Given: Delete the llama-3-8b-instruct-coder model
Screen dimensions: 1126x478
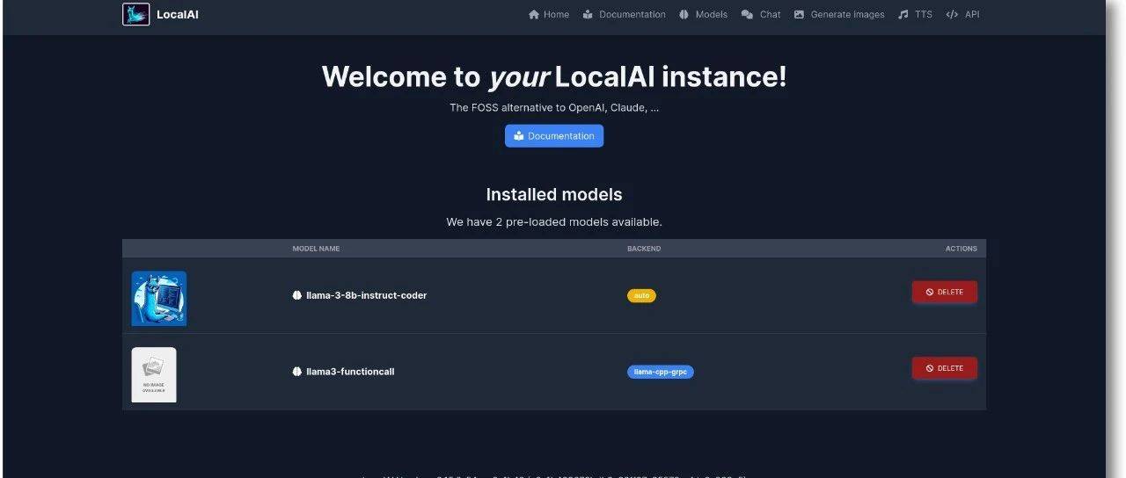Looking at the screenshot, I should [x=944, y=293].
